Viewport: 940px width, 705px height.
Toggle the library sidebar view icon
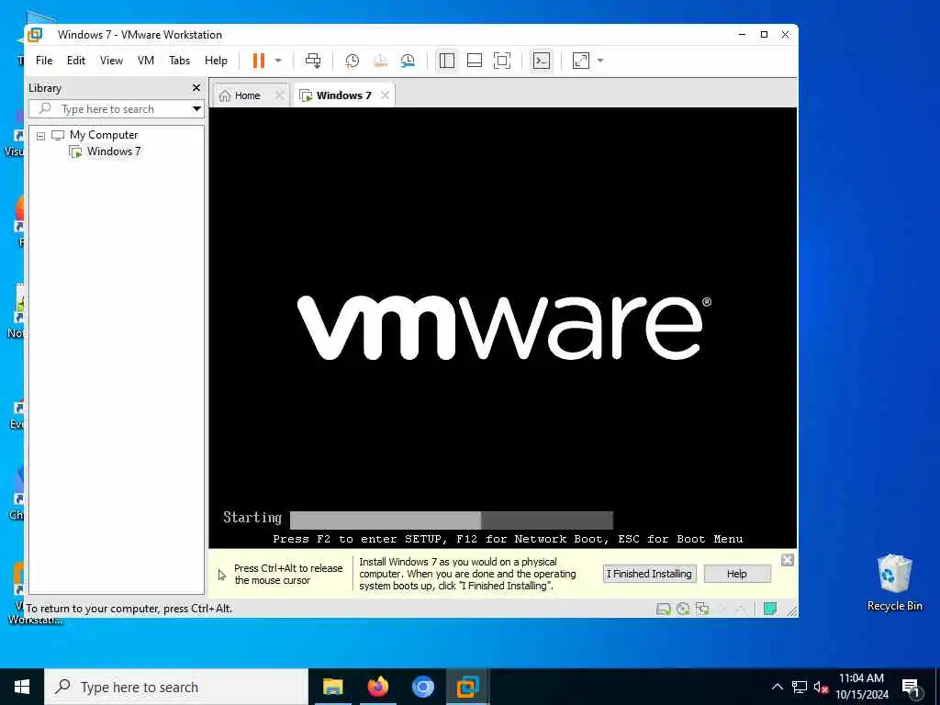(447, 61)
